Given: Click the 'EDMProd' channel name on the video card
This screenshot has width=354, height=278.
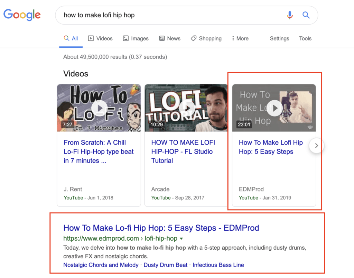Looking at the screenshot, I should point(251,189).
